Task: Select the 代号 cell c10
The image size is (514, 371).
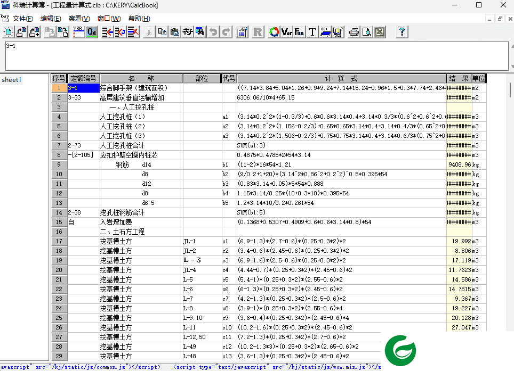Action: coord(229,327)
